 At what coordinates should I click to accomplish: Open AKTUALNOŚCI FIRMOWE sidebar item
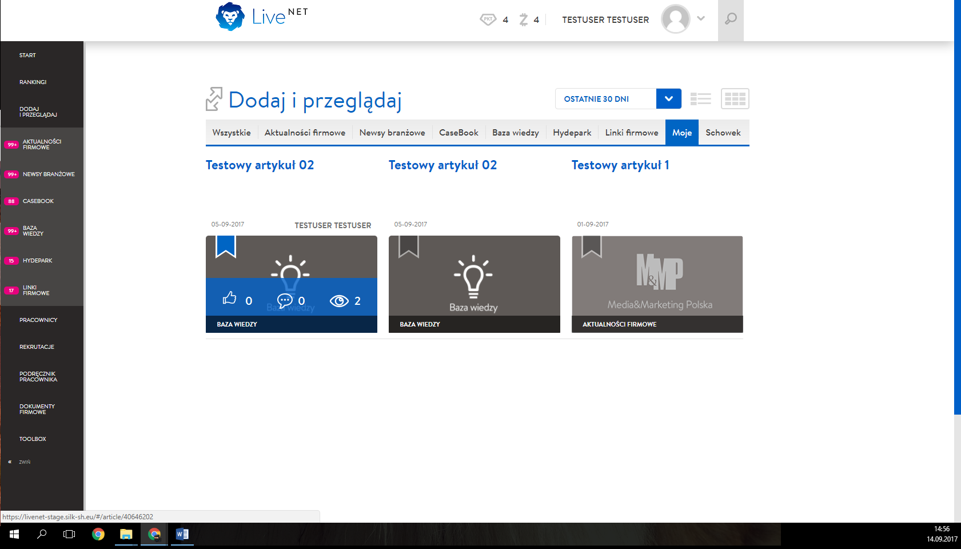(42, 145)
